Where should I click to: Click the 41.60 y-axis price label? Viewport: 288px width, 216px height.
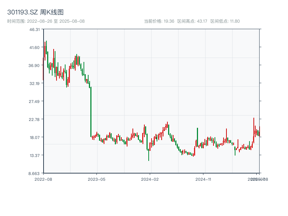pos(35,48)
